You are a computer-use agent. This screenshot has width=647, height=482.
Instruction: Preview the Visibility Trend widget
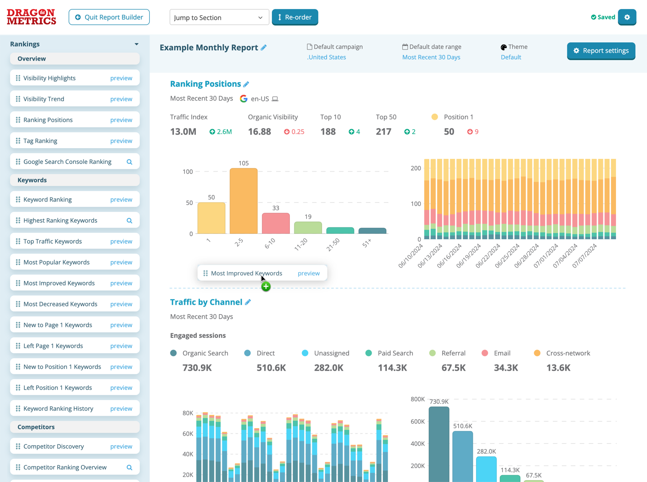point(121,99)
